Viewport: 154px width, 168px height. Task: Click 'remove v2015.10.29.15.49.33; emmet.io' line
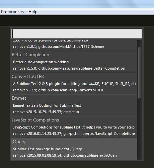coord(46,112)
